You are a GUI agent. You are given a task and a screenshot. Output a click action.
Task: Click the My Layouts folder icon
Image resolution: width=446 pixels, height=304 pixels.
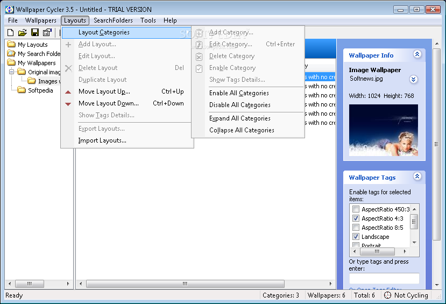click(11, 44)
